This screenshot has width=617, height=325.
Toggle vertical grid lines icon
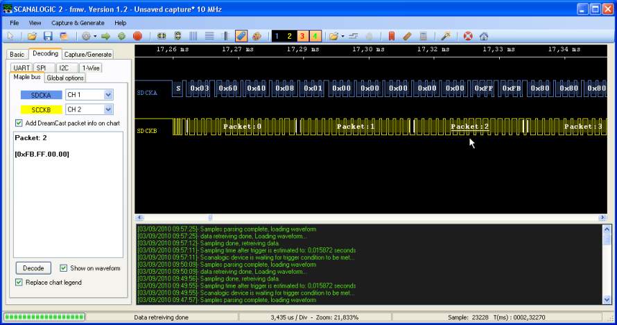193,36
